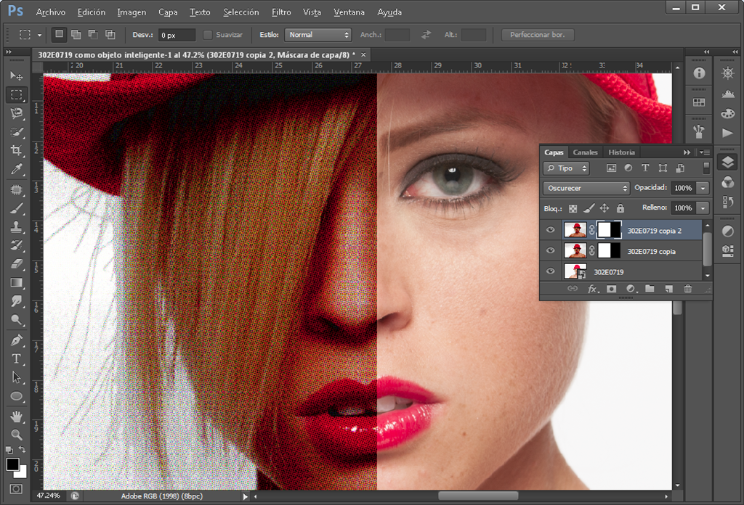Image resolution: width=744 pixels, height=505 pixels.
Task: Delete layer using trash icon
Action: point(687,289)
